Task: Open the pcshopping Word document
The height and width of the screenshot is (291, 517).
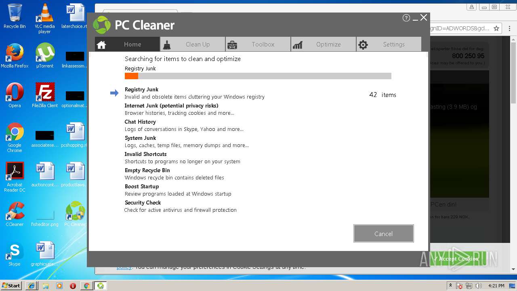Action: tap(75, 135)
